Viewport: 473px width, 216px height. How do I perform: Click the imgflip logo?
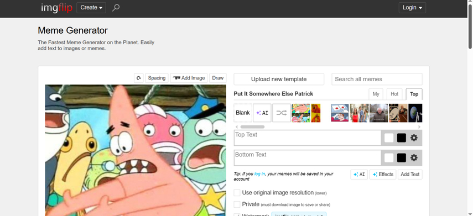point(57,8)
